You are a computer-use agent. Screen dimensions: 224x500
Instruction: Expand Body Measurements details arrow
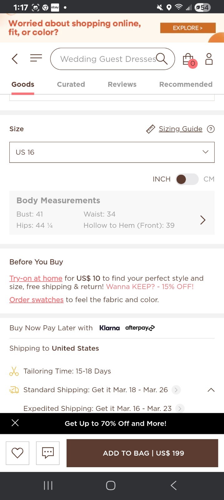tap(203, 220)
